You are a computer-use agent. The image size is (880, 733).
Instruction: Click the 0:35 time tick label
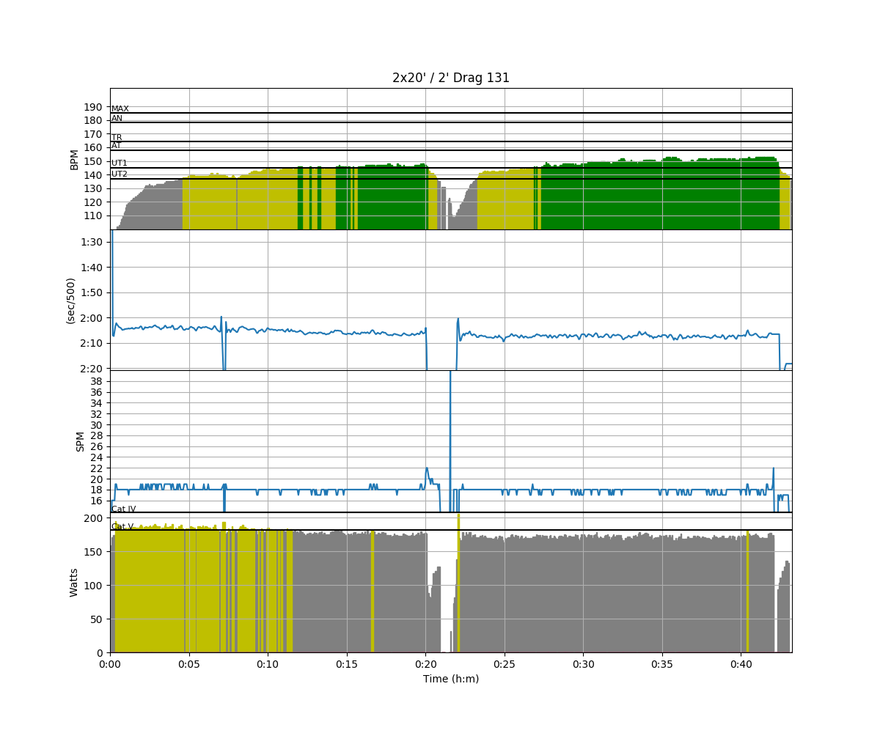point(662,664)
